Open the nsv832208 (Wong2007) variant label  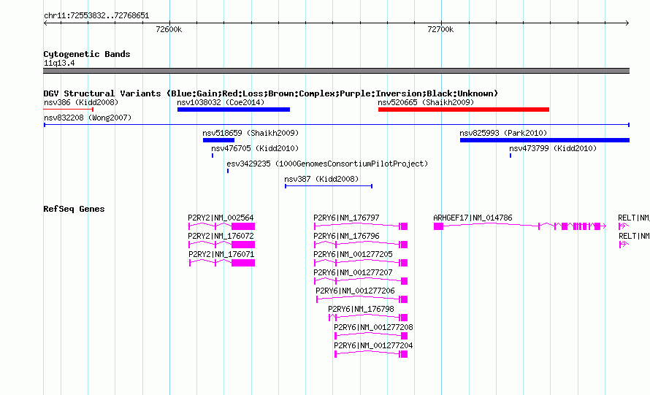(x=88, y=118)
